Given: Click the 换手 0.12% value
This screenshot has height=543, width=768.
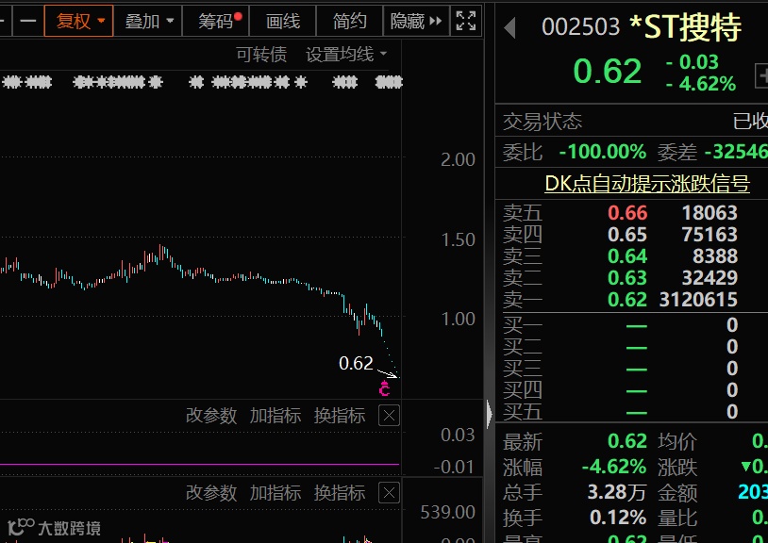Looking at the screenshot, I should point(618,517).
